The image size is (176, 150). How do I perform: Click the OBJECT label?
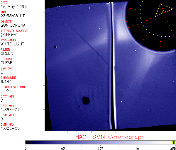point(6,21)
